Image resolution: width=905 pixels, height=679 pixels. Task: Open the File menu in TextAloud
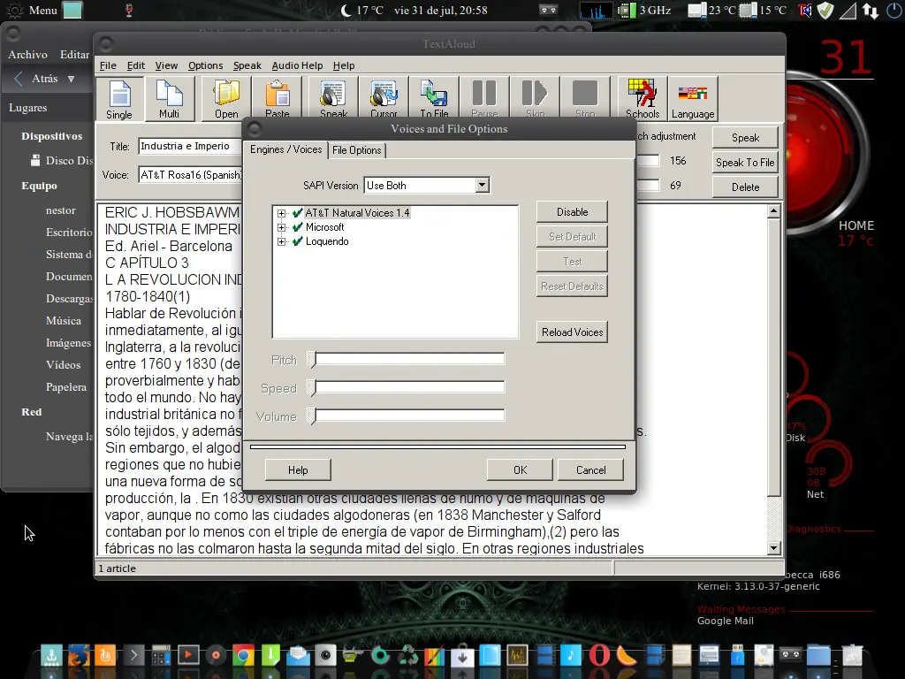(x=108, y=65)
